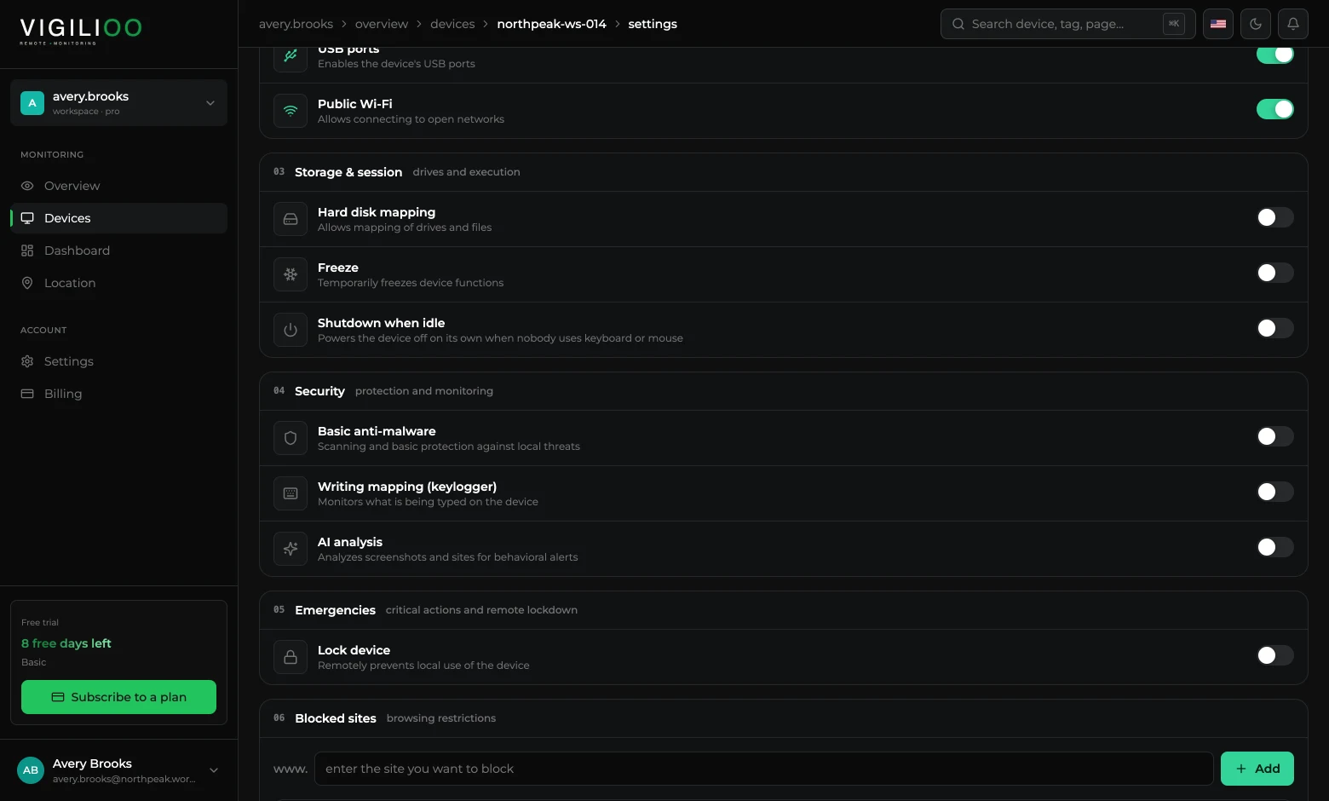Screen dimensions: 1329x801
Task: Turn on the Lock device switch
Action: [1274, 655]
